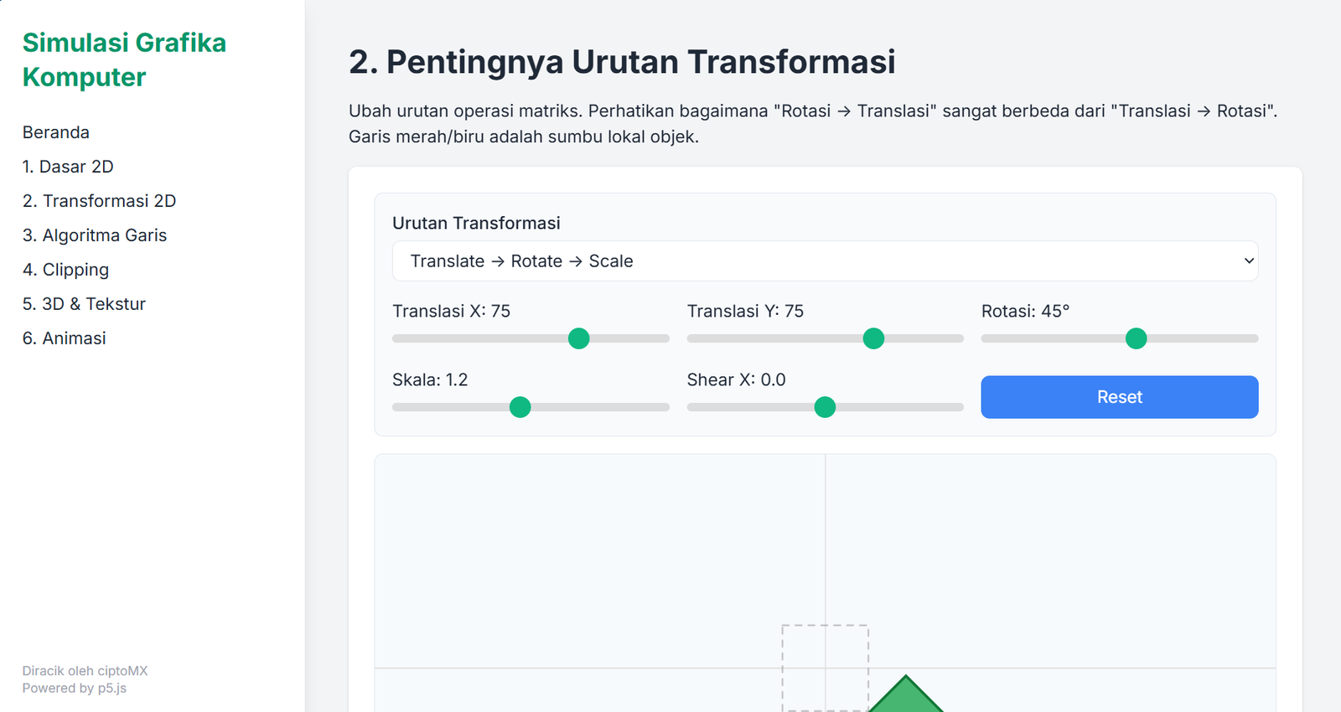Open the 4. Clipping section
Viewport: 1341px width, 712px height.
[65, 270]
